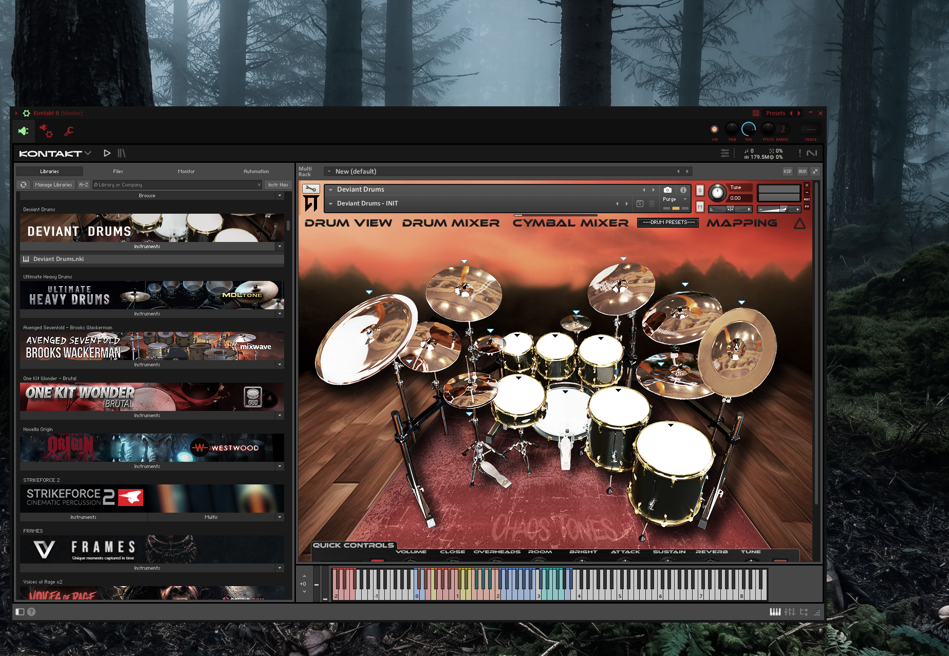Click the green plugin connection icon
The image size is (949, 656).
coord(23,132)
